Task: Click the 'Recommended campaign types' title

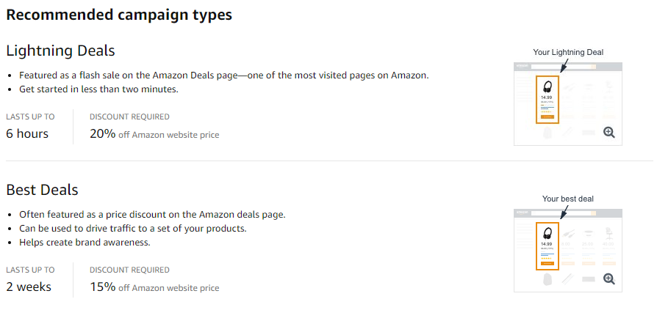Action: coord(119,15)
